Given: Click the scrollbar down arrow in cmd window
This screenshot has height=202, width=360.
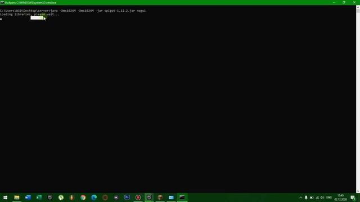Looking at the screenshot, I should click(x=358, y=191).
